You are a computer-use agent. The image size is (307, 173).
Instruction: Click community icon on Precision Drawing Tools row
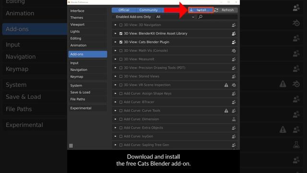click(234, 68)
